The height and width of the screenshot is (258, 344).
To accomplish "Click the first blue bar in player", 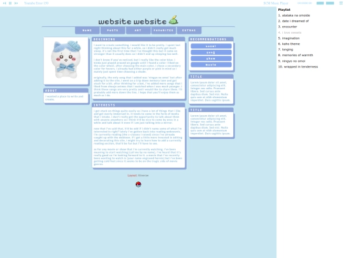I will point(320,3).
